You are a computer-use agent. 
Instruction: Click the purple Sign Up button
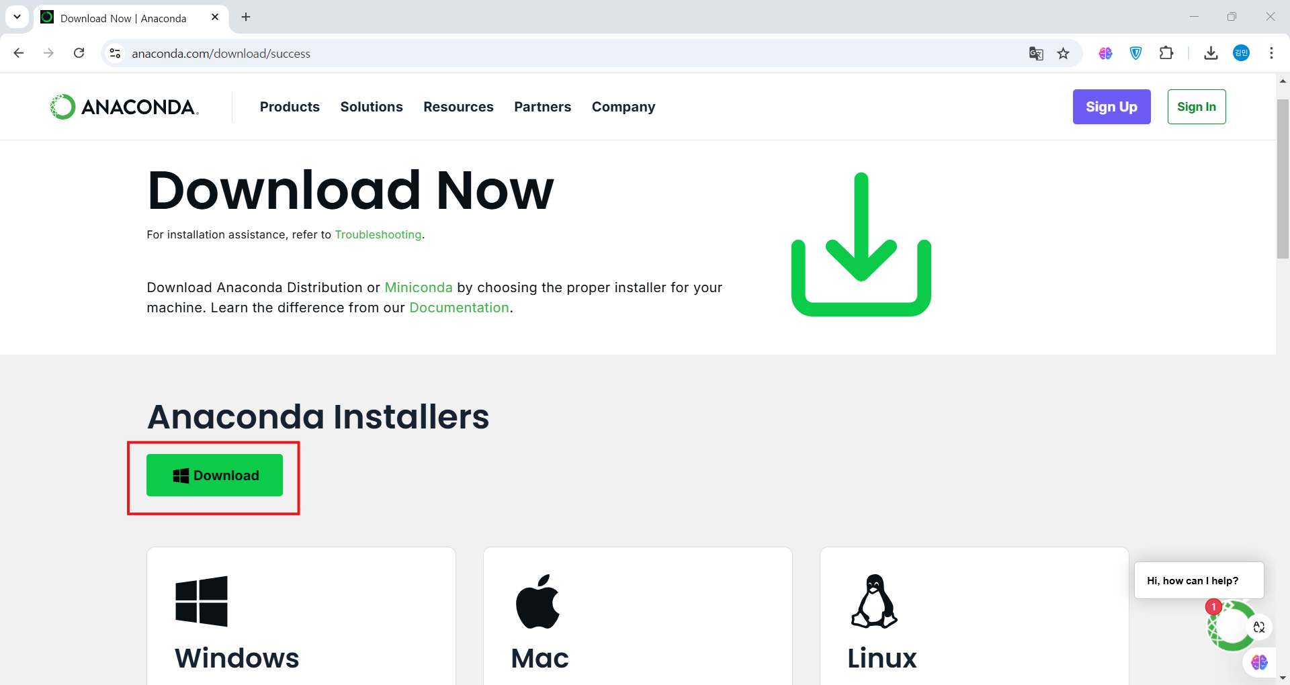(1111, 107)
